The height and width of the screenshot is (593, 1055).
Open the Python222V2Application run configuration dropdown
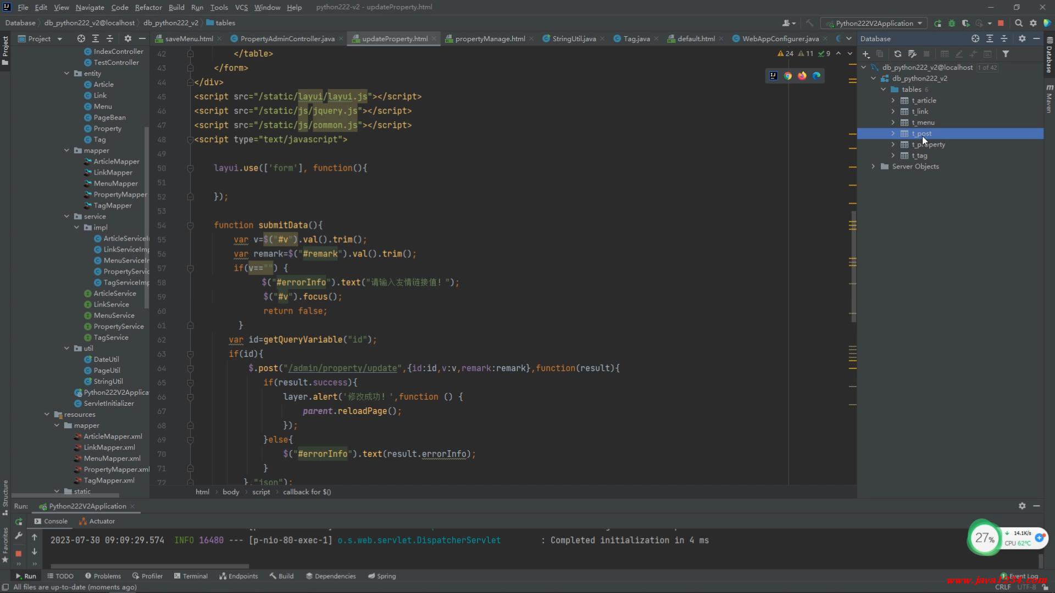(874, 23)
